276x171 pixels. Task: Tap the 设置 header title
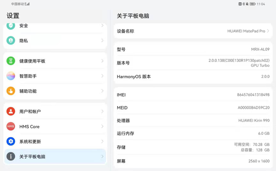point(13,15)
